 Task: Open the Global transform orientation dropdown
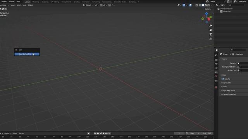pos(88,5)
